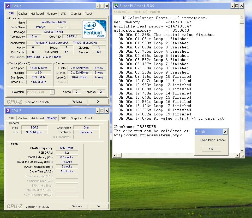Image resolution: width=252 pixels, height=218 pixels.
Task: Close the top CPU-Z window
Action: (106, 6)
